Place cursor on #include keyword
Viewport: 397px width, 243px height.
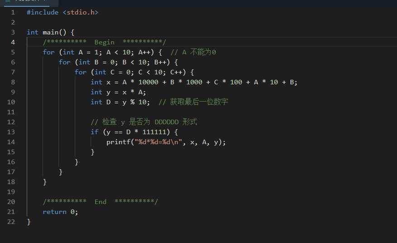click(x=43, y=12)
